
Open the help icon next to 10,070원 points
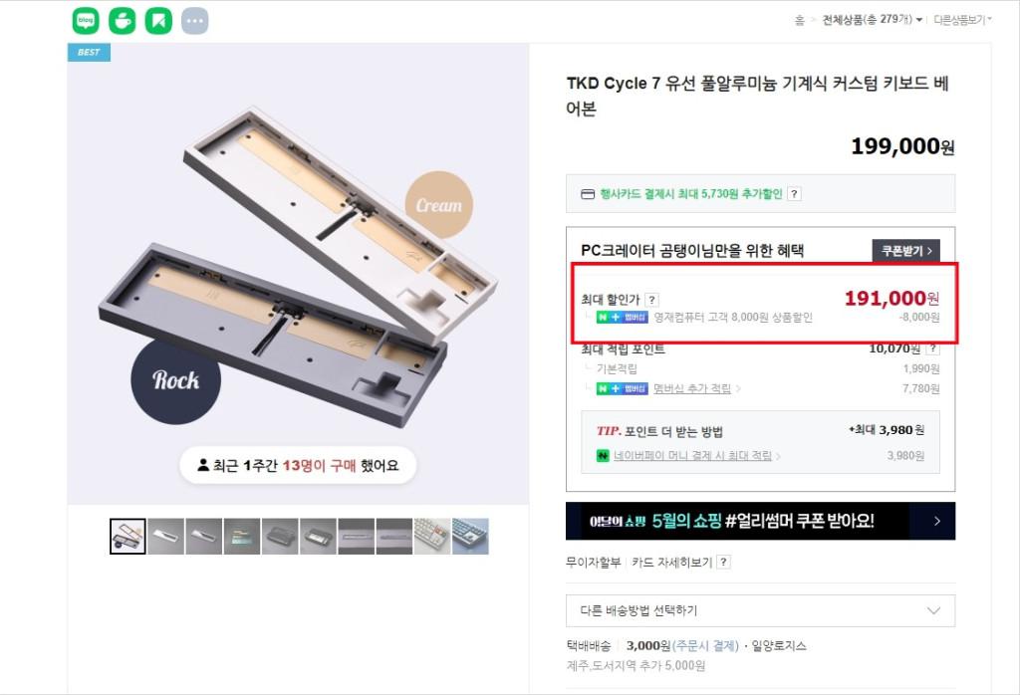[932, 348]
